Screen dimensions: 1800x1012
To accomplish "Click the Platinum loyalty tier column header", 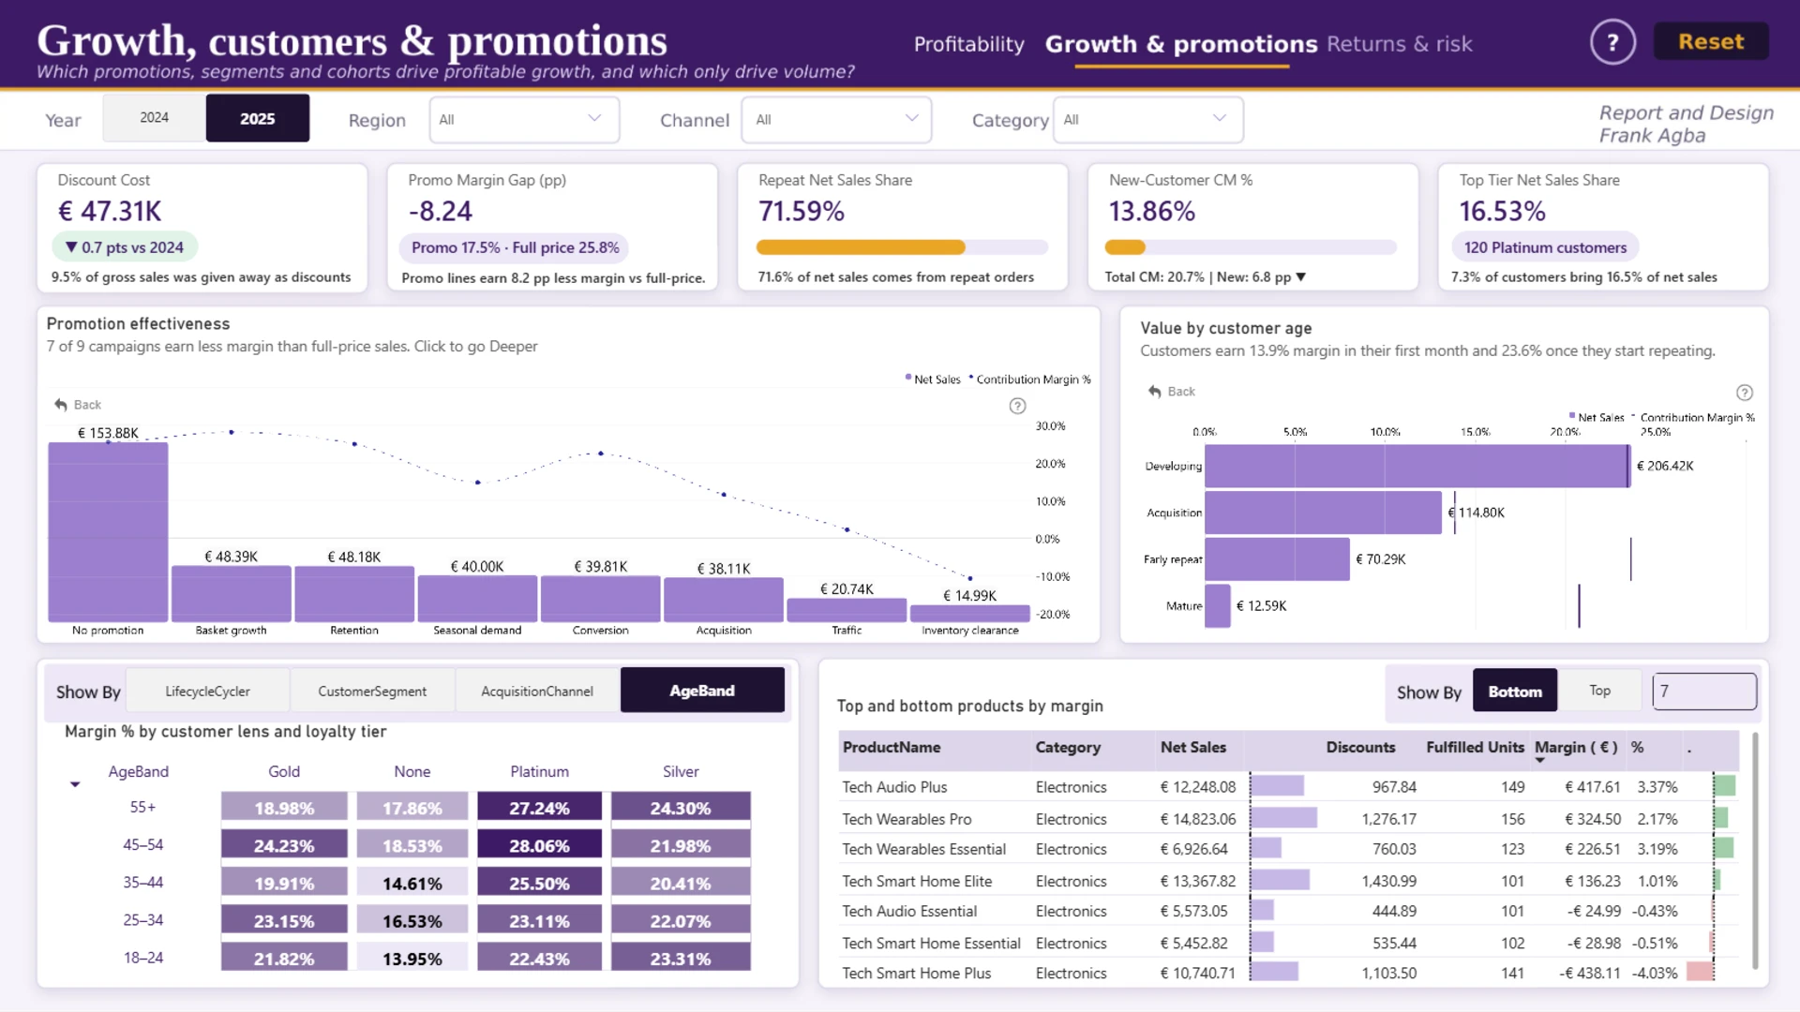I will tap(539, 771).
